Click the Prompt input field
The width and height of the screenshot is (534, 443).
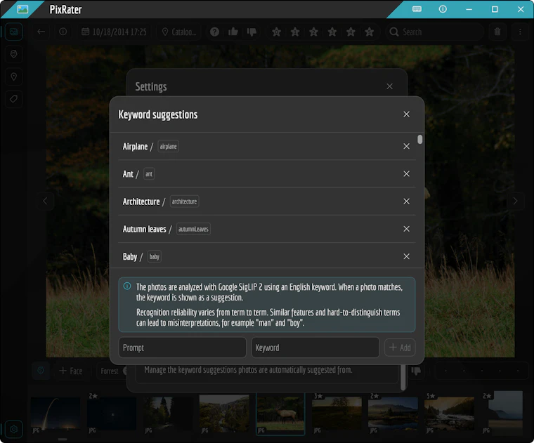tap(182, 348)
